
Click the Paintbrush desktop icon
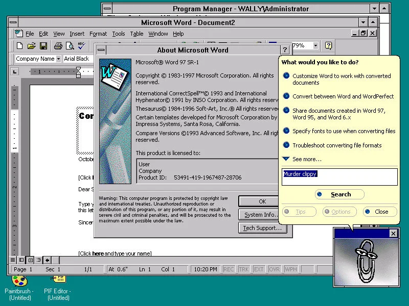19,281
